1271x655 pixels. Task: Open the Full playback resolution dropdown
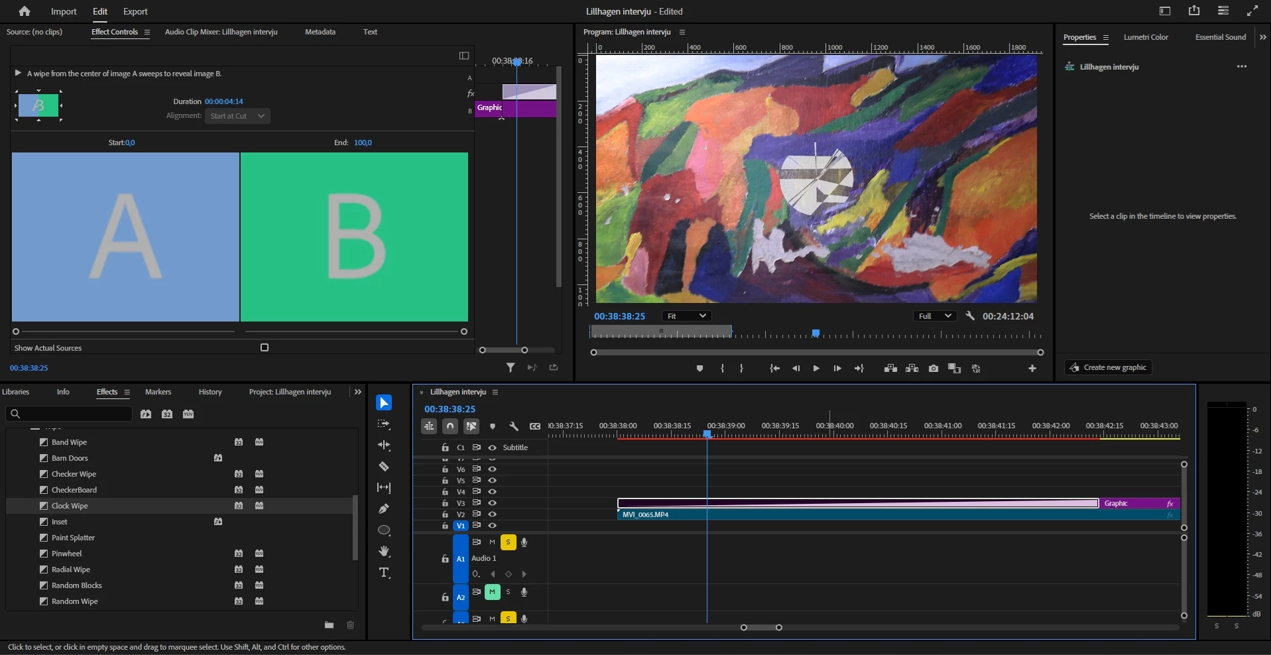(935, 316)
